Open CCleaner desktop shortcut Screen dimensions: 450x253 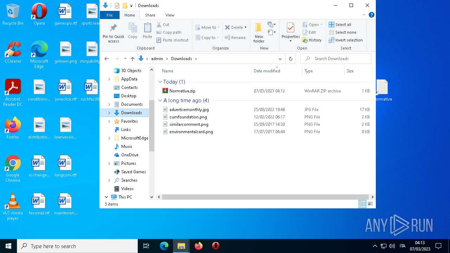(x=13, y=52)
